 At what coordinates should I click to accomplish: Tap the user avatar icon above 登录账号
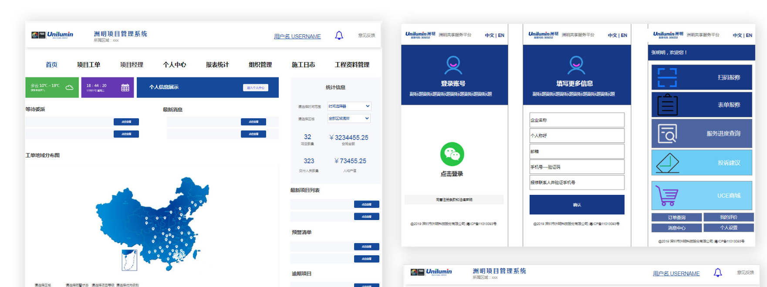[453, 65]
